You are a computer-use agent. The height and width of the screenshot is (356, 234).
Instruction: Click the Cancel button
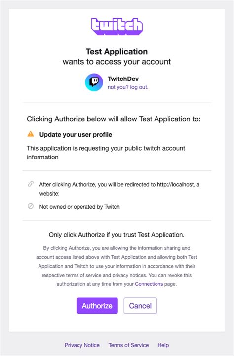click(x=140, y=306)
